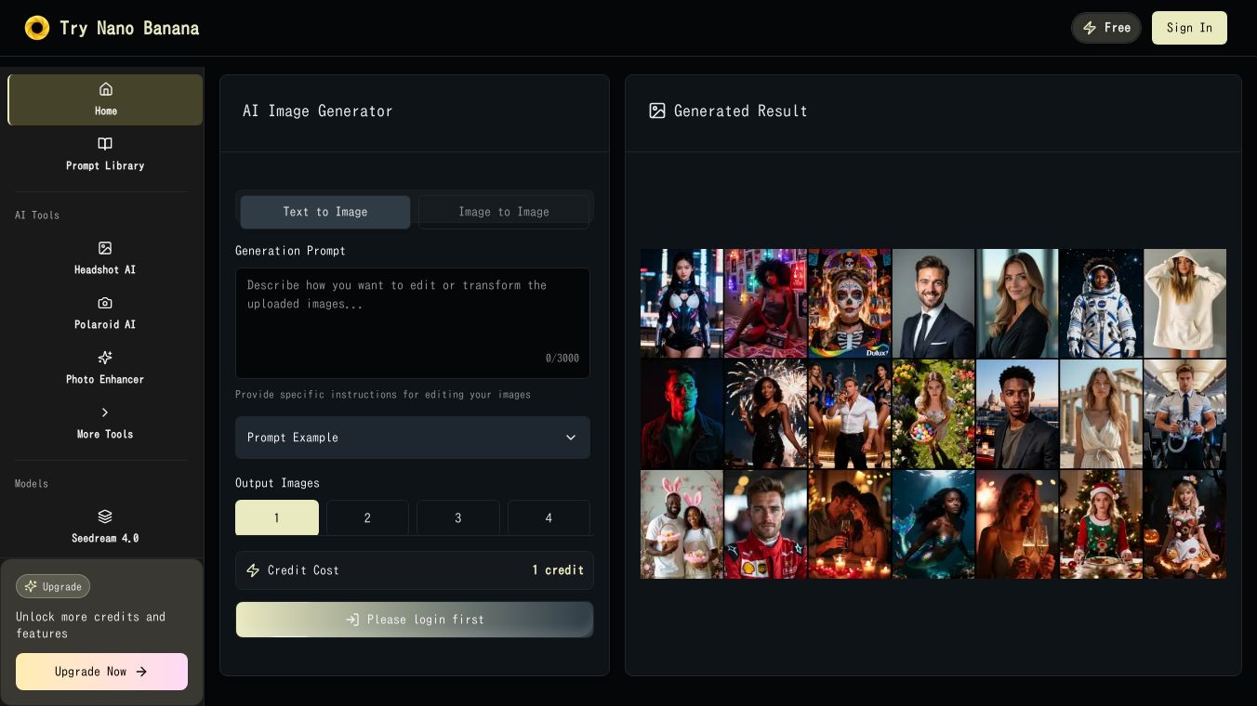Click the Credit Cost lightning icon
Viewport: 1257px width, 706px height.
pyautogui.click(x=253, y=570)
